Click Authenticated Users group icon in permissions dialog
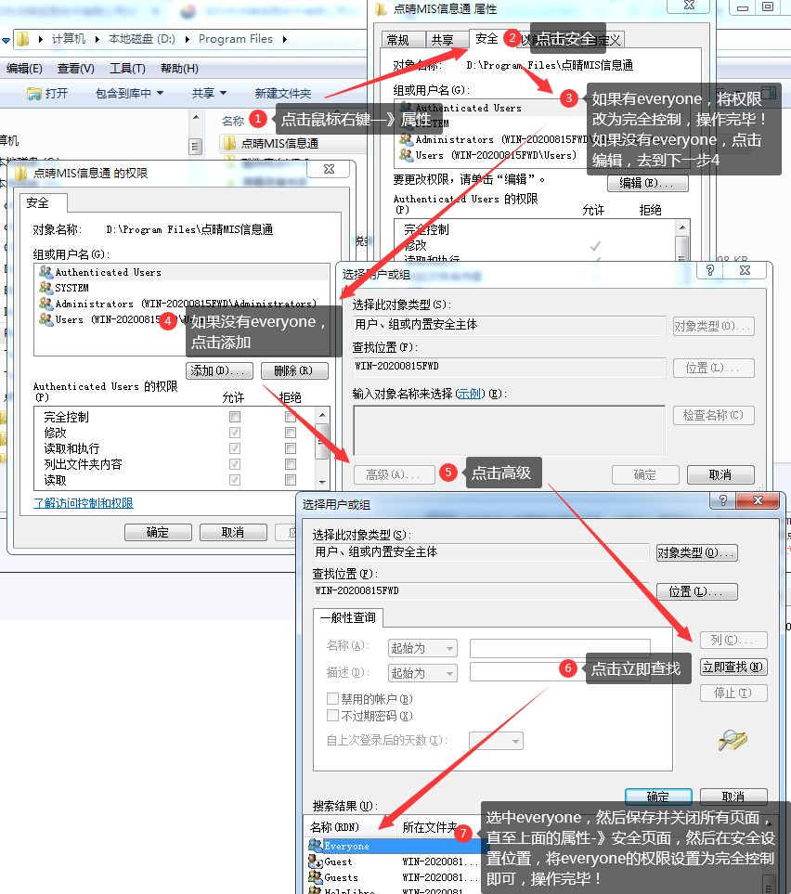791x894 pixels. (46, 272)
